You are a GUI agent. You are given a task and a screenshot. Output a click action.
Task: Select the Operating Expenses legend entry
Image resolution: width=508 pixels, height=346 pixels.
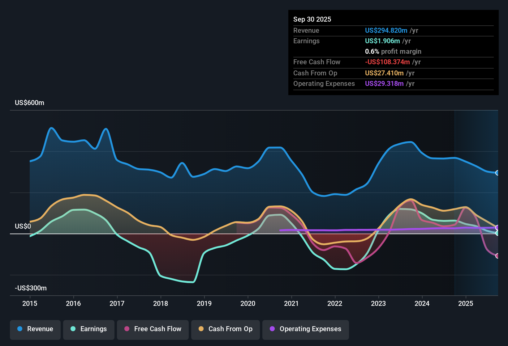[305, 329]
